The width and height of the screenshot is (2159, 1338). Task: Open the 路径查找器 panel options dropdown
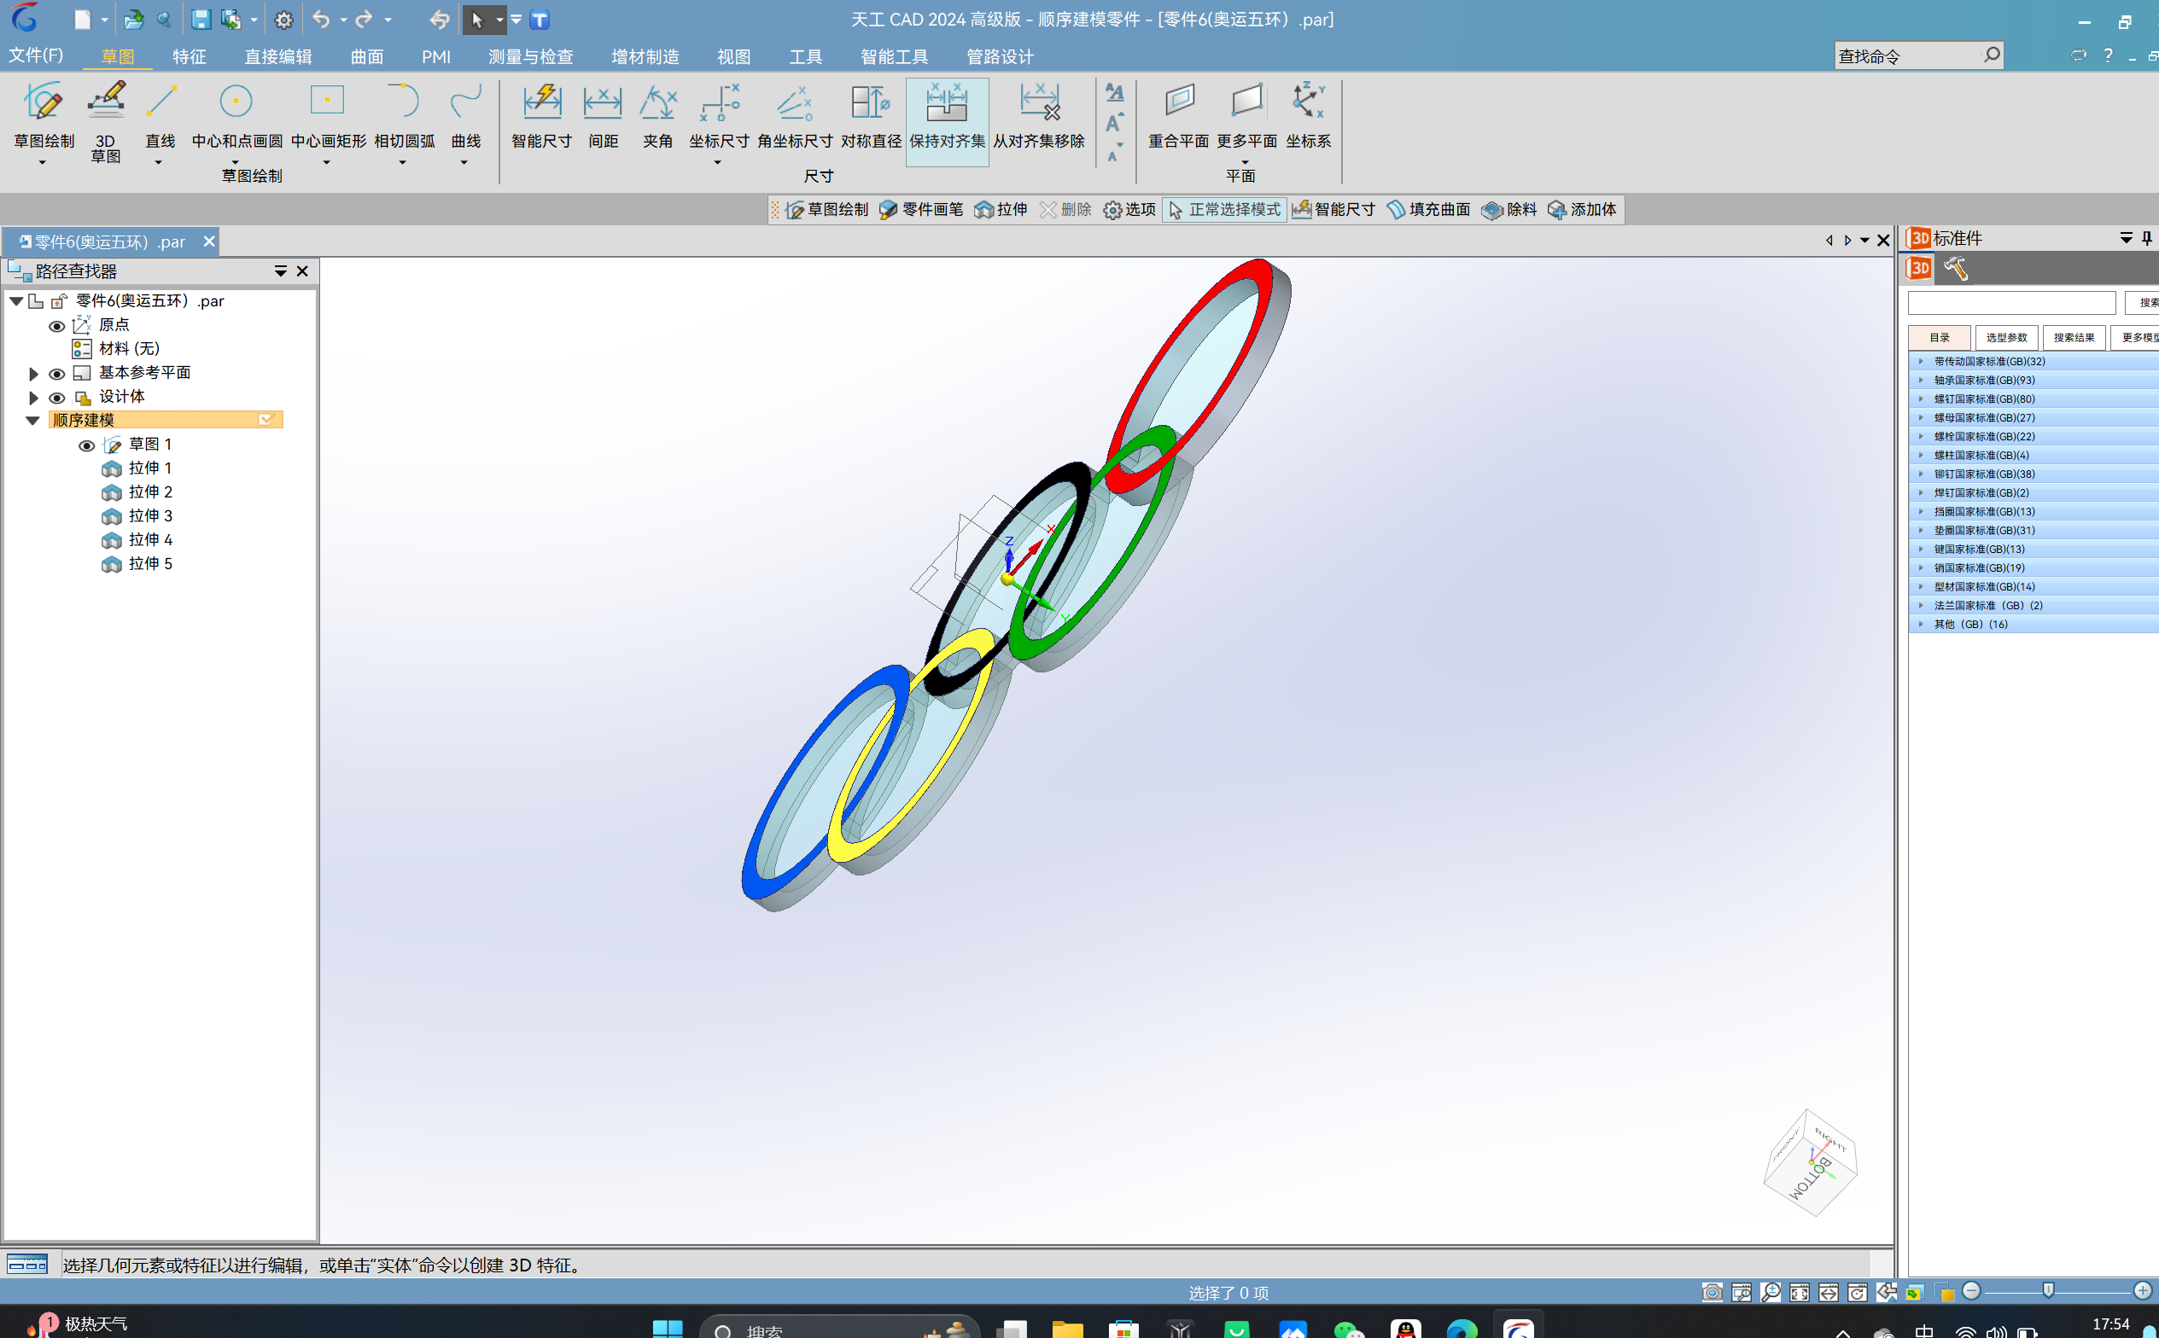pyautogui.click(x=281, y=271)
